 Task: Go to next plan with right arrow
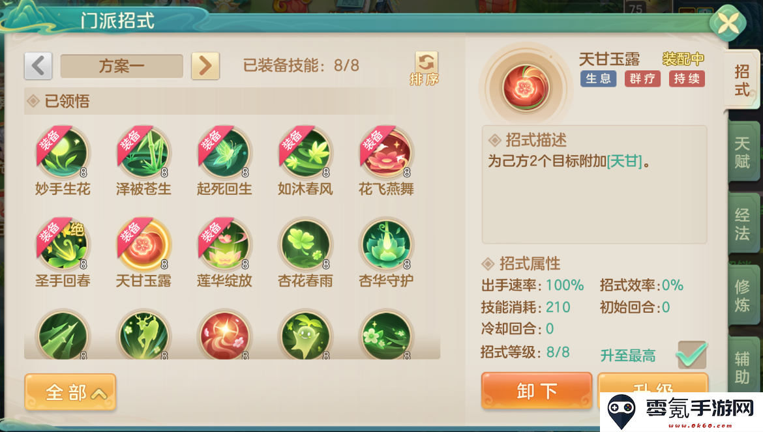pos(205,66)
